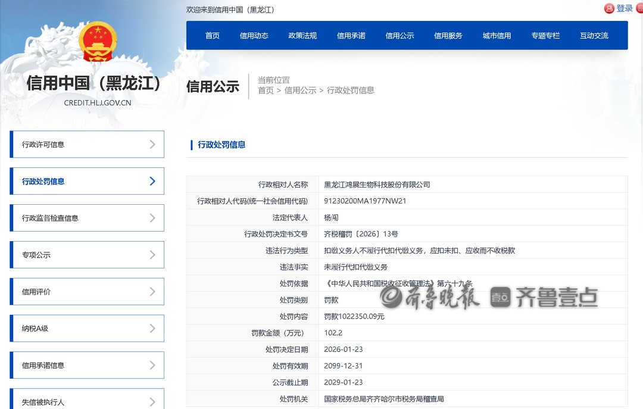643x409 pixels.
Task: Select 行政监督检查信息 in the sidebar
Action: click(86, 218)
